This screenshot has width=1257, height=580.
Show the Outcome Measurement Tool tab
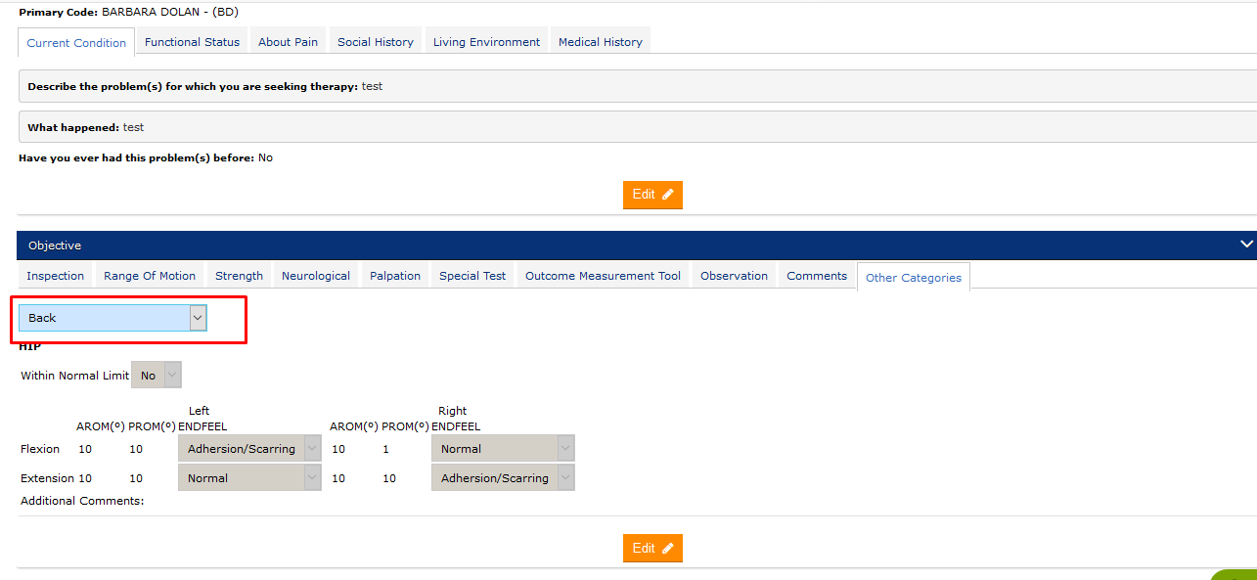603,276
